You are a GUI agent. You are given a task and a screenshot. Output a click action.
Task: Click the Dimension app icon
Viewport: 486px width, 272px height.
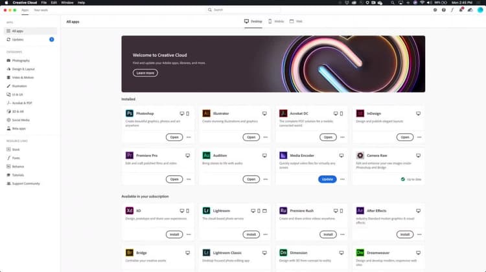coord(283,253)
